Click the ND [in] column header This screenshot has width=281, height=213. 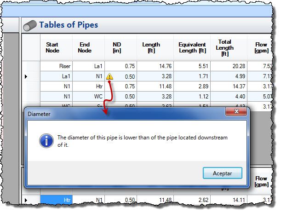117,47
